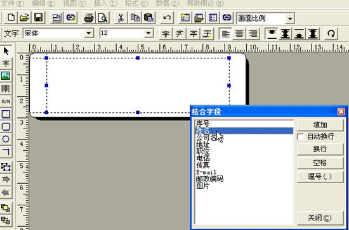This screenshot has height=230, width=349.
Task: Click the 追加 add button in dialog
Action: [320, 125]
